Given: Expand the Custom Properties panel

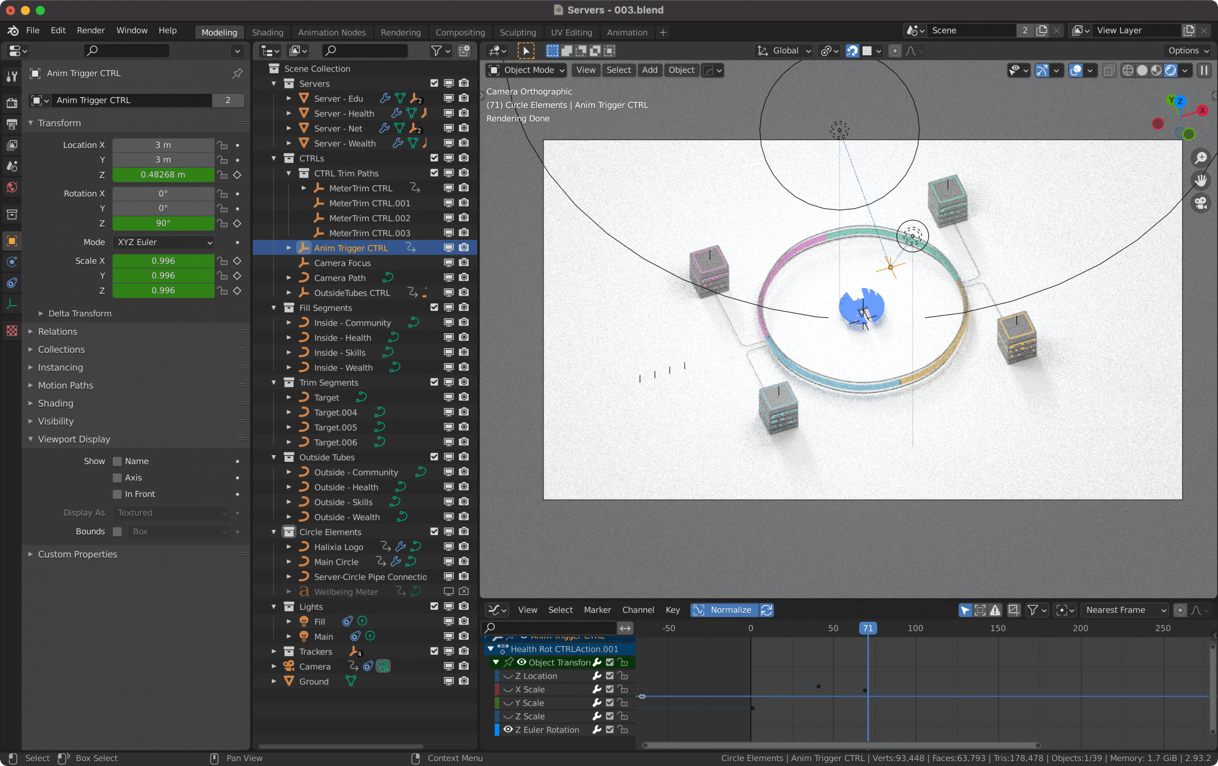Looking at the screenshot, I should tap(30, 554).
